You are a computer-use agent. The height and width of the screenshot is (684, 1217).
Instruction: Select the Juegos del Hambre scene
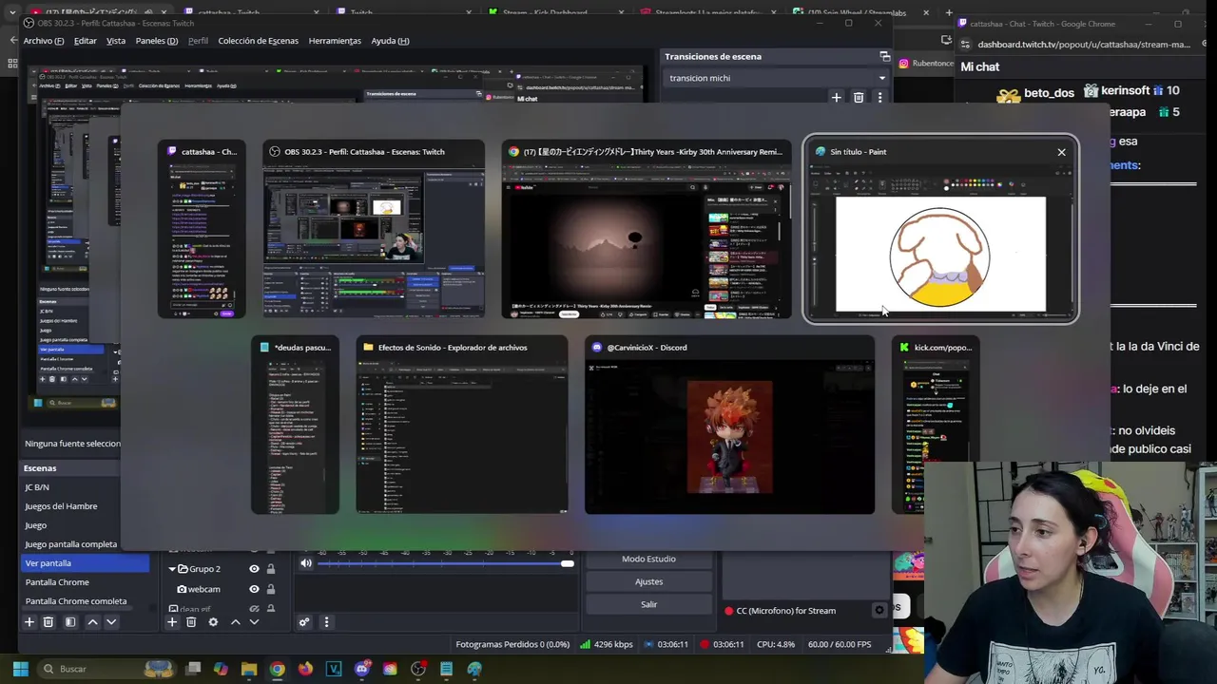(85, 506)
